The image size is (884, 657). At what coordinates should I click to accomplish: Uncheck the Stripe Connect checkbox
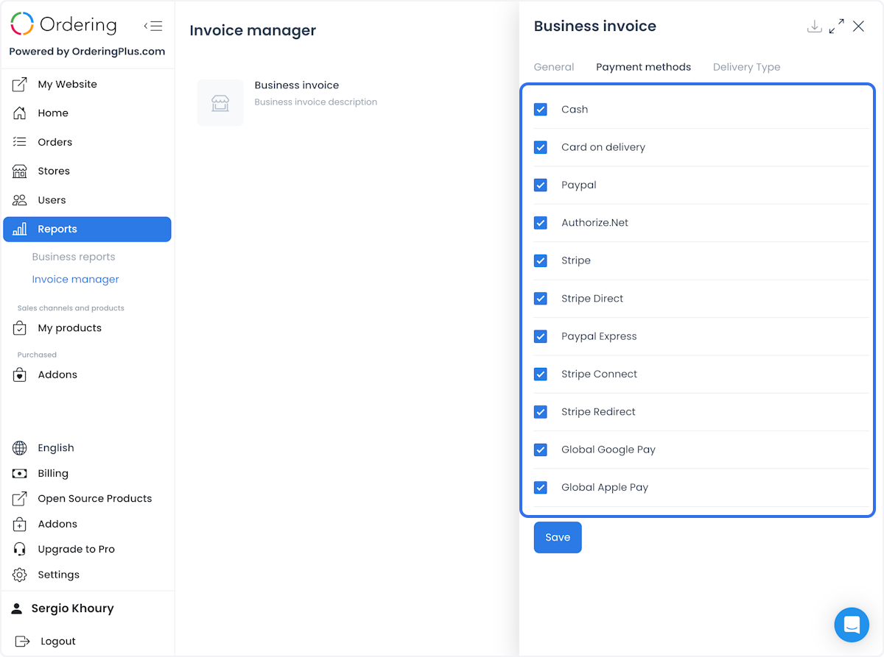541,374
